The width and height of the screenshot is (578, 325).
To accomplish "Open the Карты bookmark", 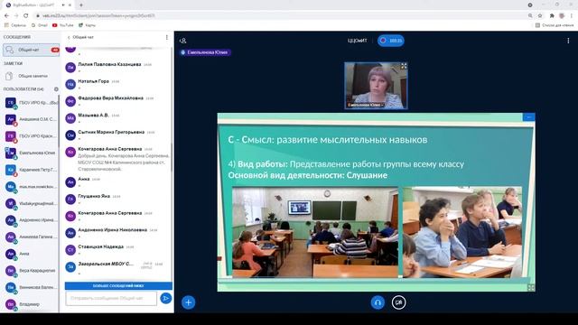I will [87, 25].
